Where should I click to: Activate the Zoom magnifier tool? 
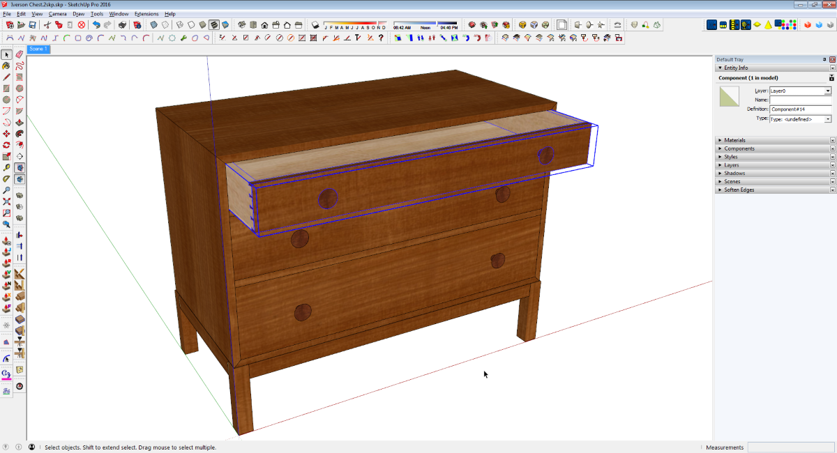coord(6,190)
